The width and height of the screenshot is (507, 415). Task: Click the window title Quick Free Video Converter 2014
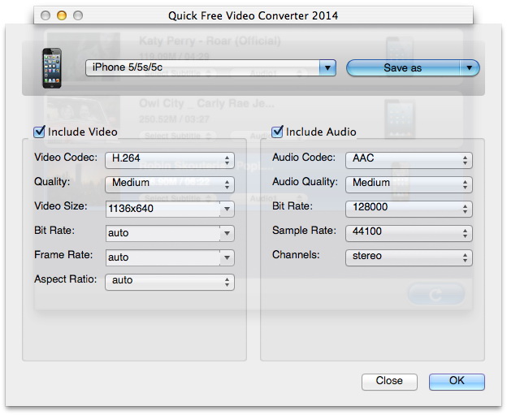coord(253,15)
